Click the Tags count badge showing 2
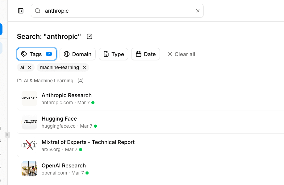The image size is (284, 185). [x=49, y=54]
